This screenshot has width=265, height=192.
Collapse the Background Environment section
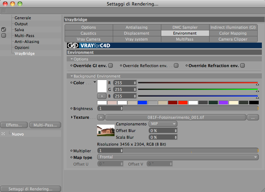(72, 76)
